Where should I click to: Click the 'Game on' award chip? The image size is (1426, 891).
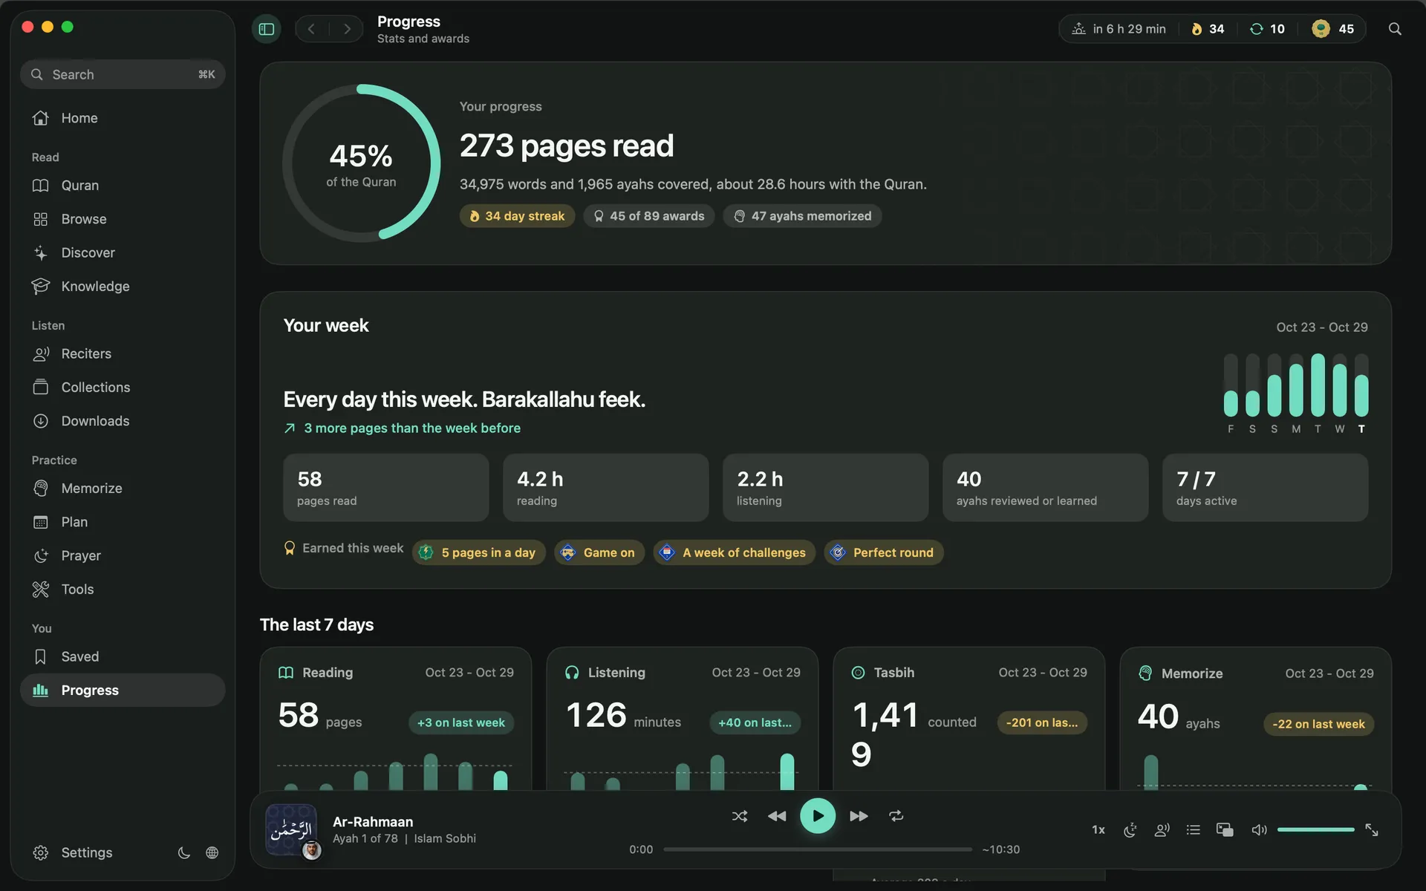(x=599, y=552)
